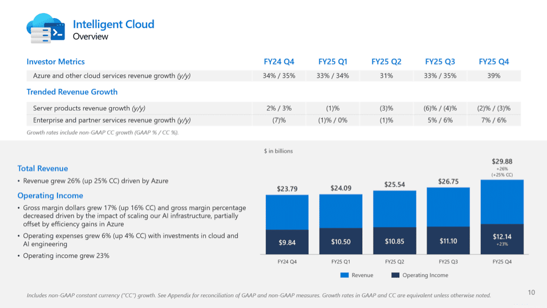Click the page number 10
Image resolution: width=547 pixels, height=308 pixels.
[x=531, y=293]
